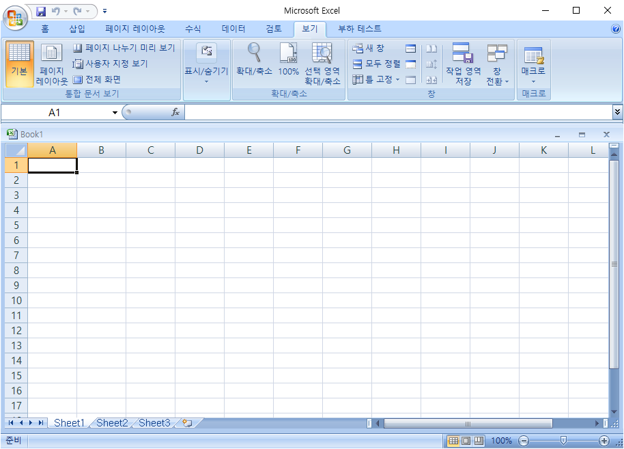Arrange all windows 모두 정렬
This screenshot has width=624, height=449.
click(376, 64)
